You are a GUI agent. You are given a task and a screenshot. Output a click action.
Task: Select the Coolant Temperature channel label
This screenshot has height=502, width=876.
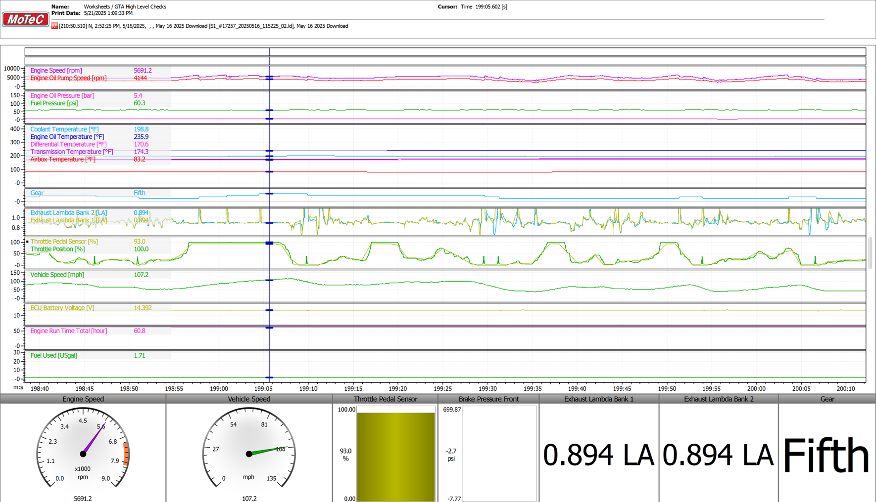[64, 129]
